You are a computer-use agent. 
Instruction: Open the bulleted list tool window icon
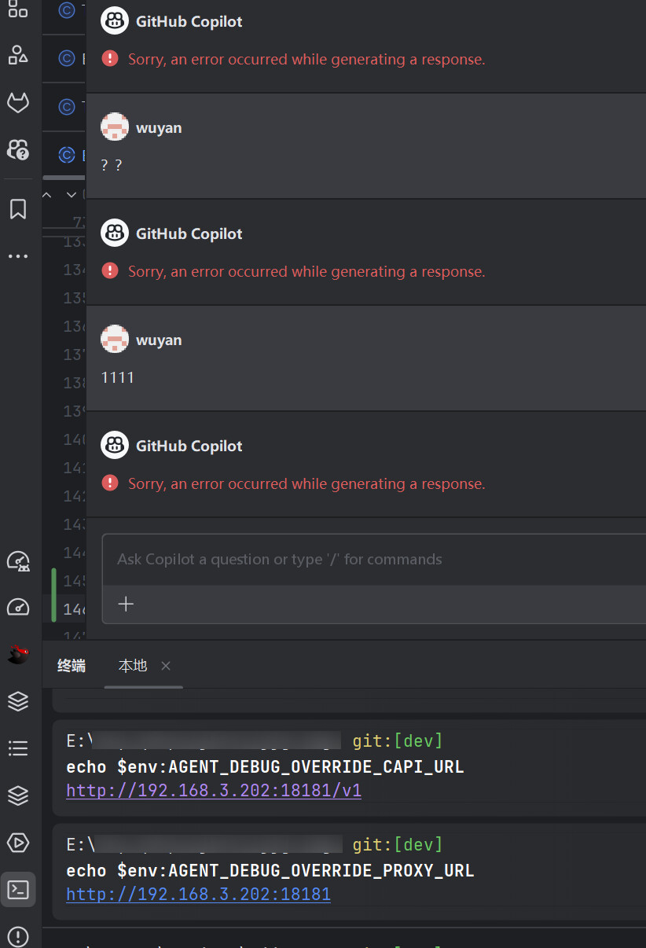pos(17,748)
